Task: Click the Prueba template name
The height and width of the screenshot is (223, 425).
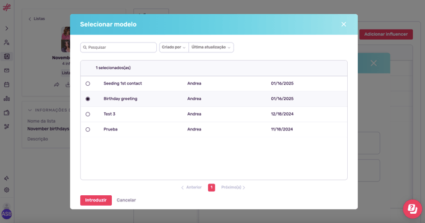Action: (111, 129)
